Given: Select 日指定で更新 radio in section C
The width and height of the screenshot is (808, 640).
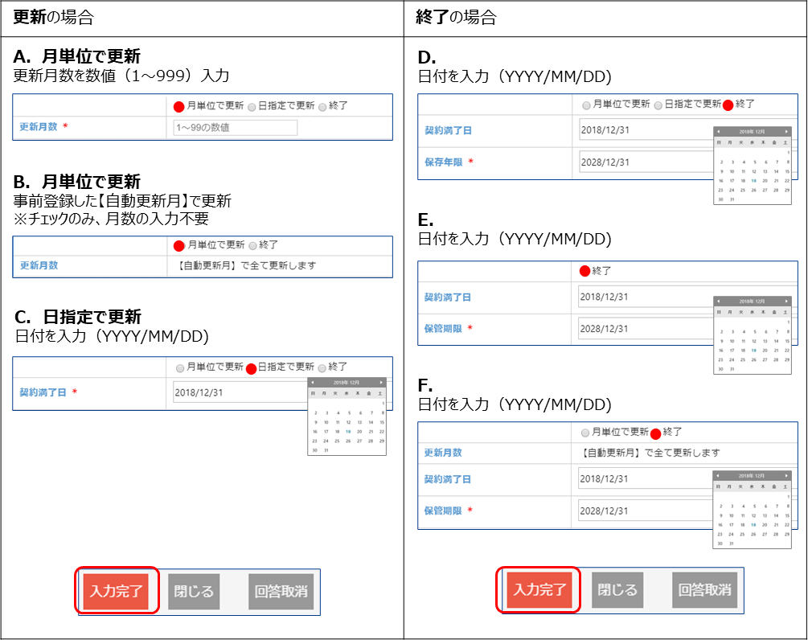Looking at the screenshot, I should [x=251, y=368].
